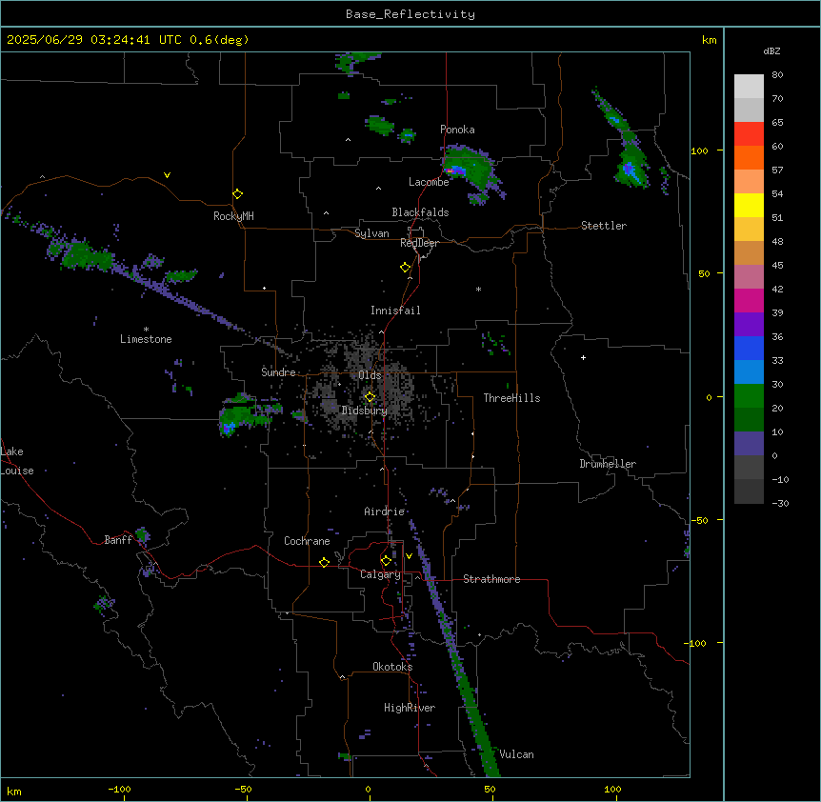The height and width of the screenshot is (802, 821).
Task: Pick the orange 57-60 dBZ legend band
Action: [x=749, y=157]
